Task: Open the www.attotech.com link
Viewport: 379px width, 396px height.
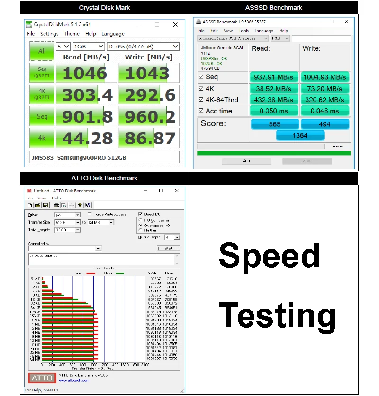Action: click(x=74, y=380)
